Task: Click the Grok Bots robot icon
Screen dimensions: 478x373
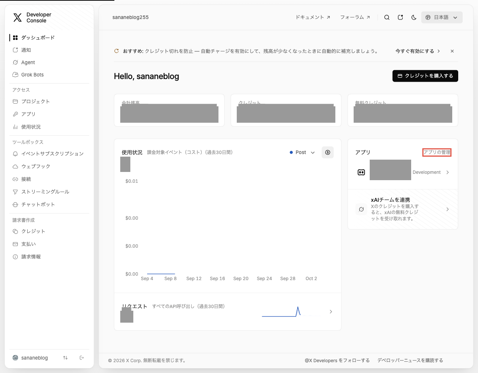Action: [15, 75]
